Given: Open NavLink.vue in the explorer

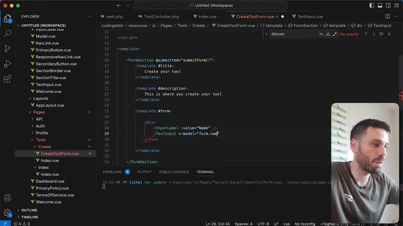Looking at the screenshot, I should (47, 43).
